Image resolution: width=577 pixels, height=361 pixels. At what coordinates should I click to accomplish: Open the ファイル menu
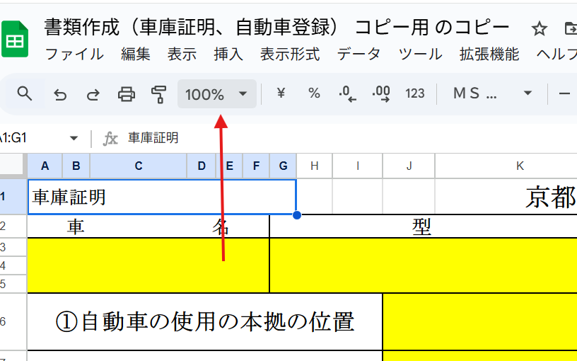pyautogui.click(x=74, y=54)
